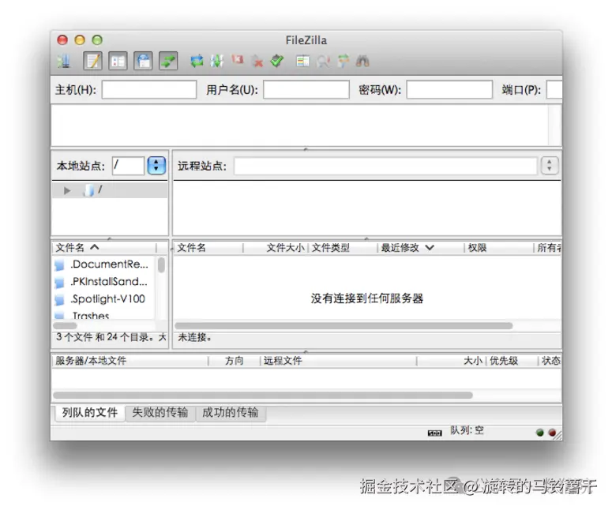Switch to the 列队的文件 tab

coord(90,413)
